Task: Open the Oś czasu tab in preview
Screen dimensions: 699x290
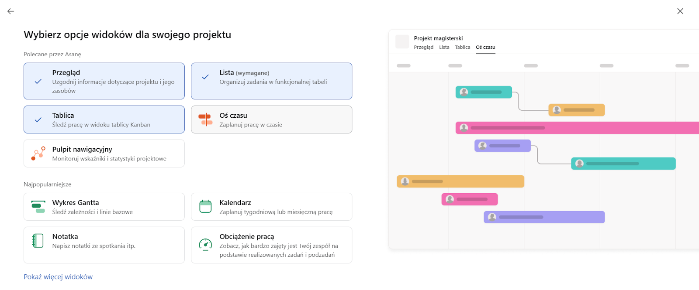Action: tap(485, 47)
